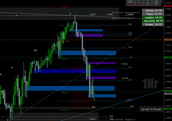This screenshot has width=172, height=121.
Task: Click the Untested Support zone label
Action: click(x=124, y=119)
